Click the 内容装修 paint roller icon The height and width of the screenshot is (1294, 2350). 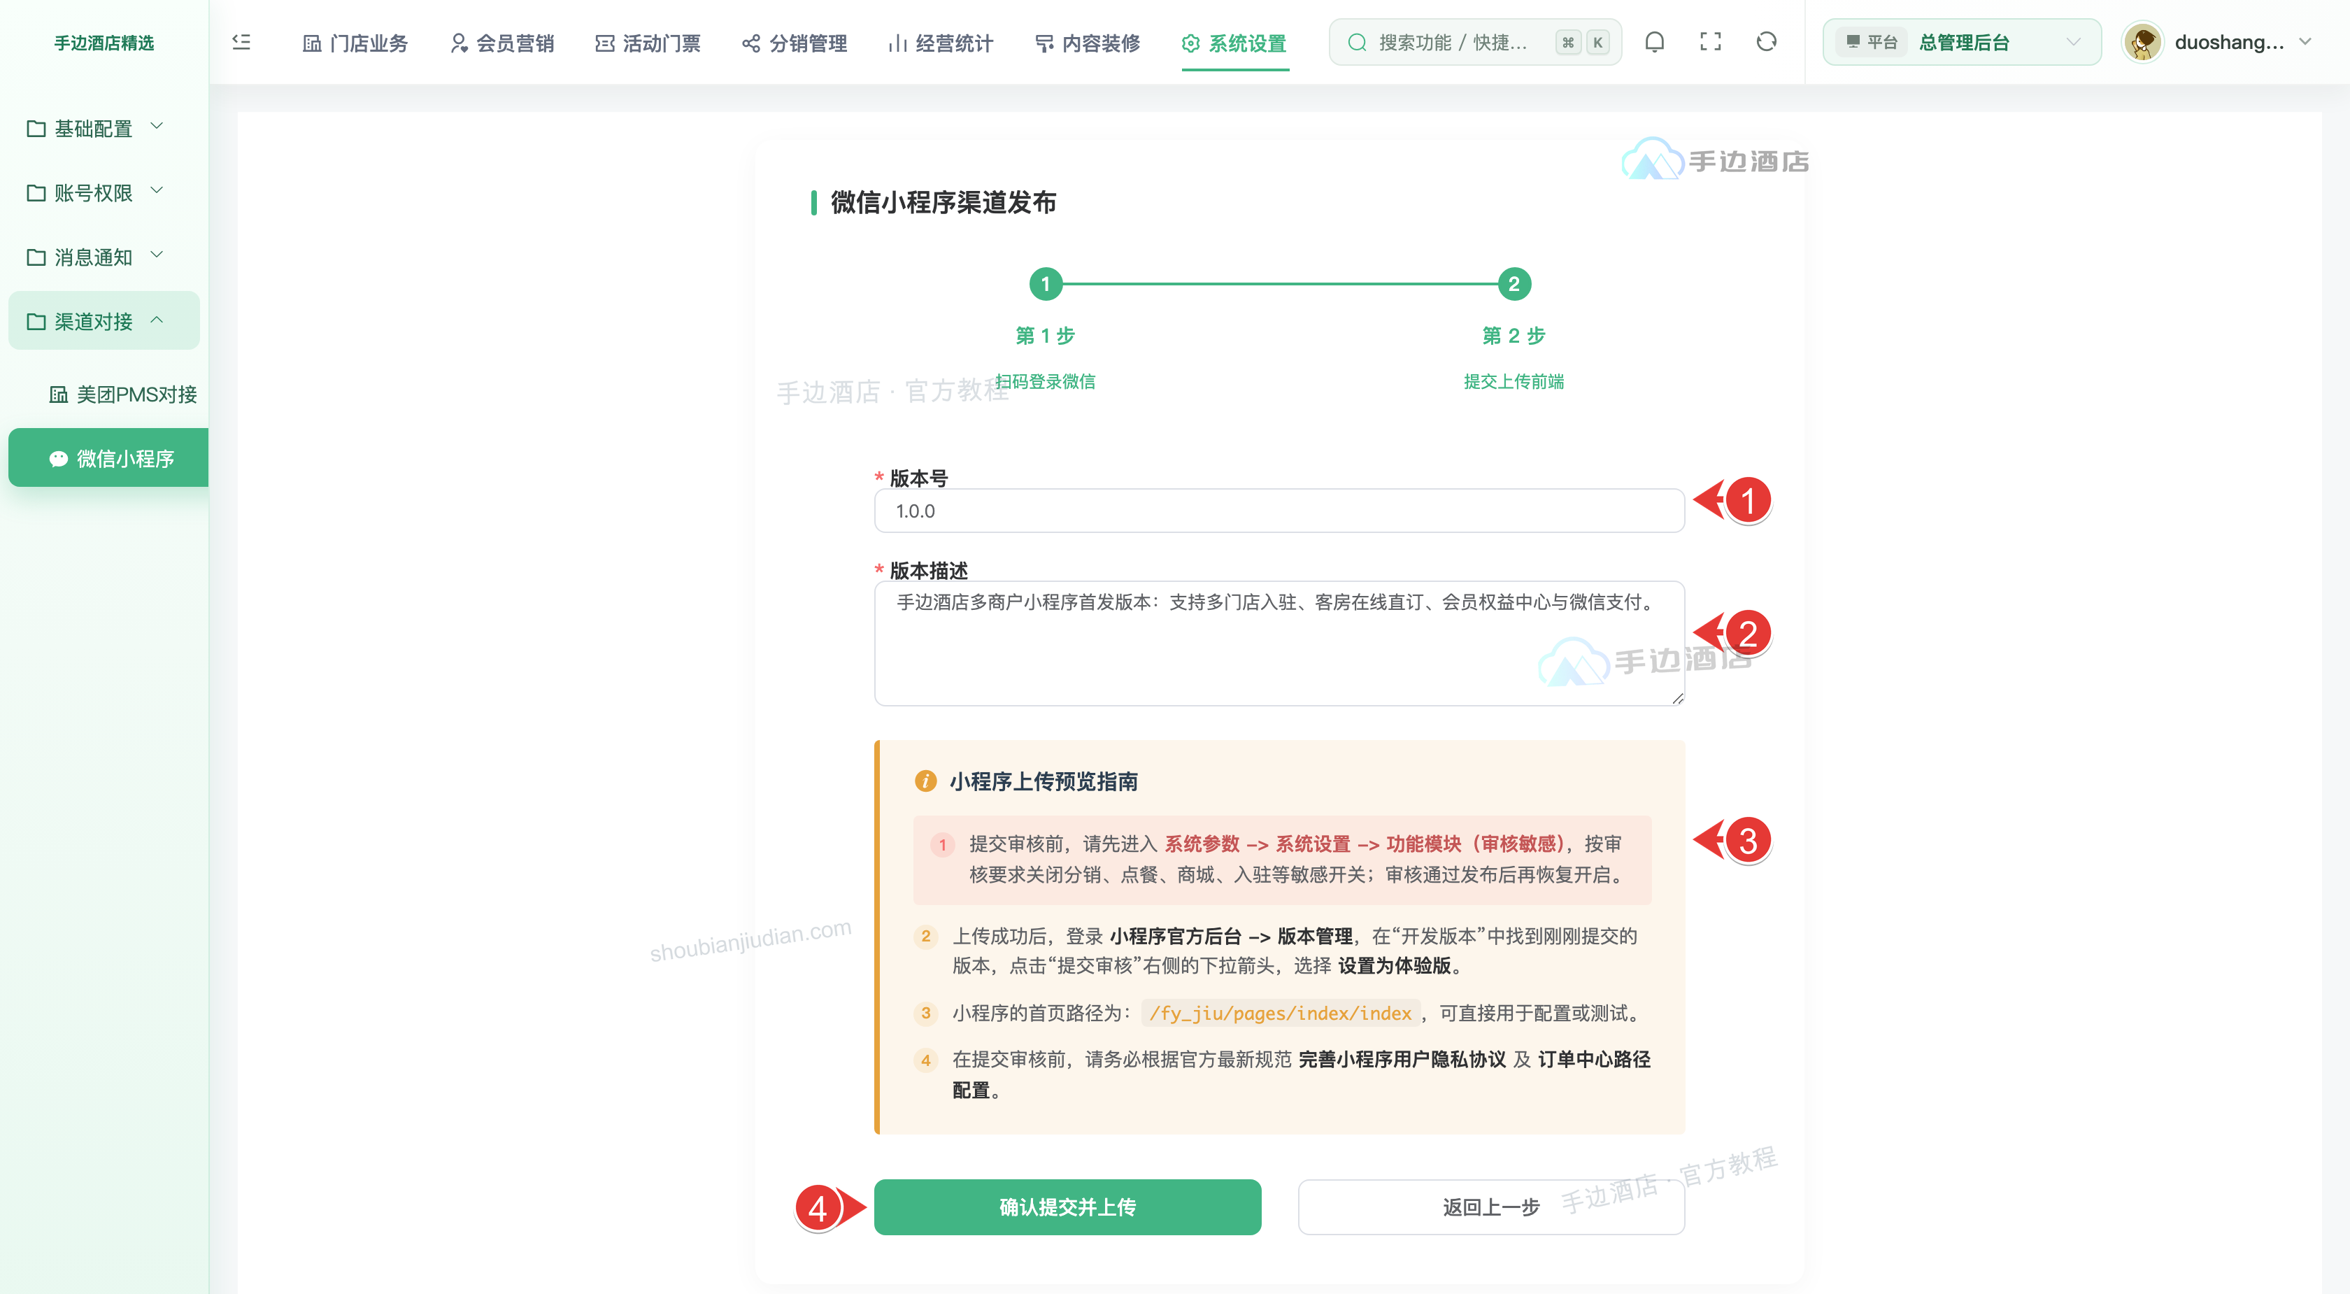[x=1044, y=43]
